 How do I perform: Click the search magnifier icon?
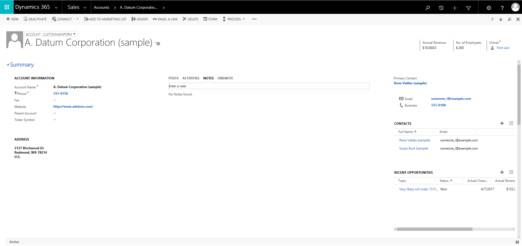[x=428, y=8]
